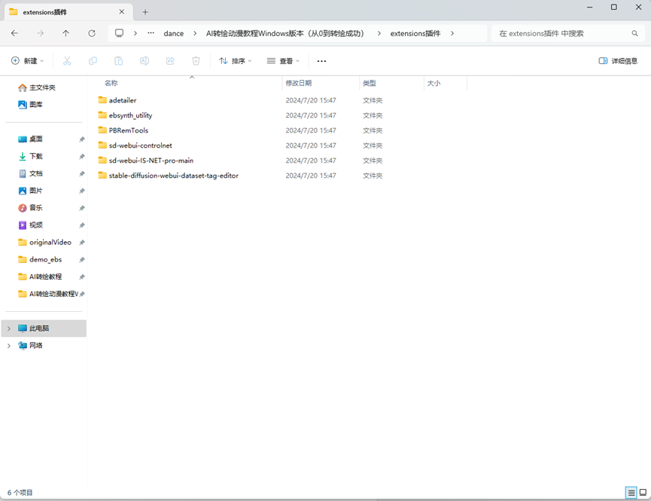Click the search box for extensions插件
651x501 pixels.
[561, 33]
